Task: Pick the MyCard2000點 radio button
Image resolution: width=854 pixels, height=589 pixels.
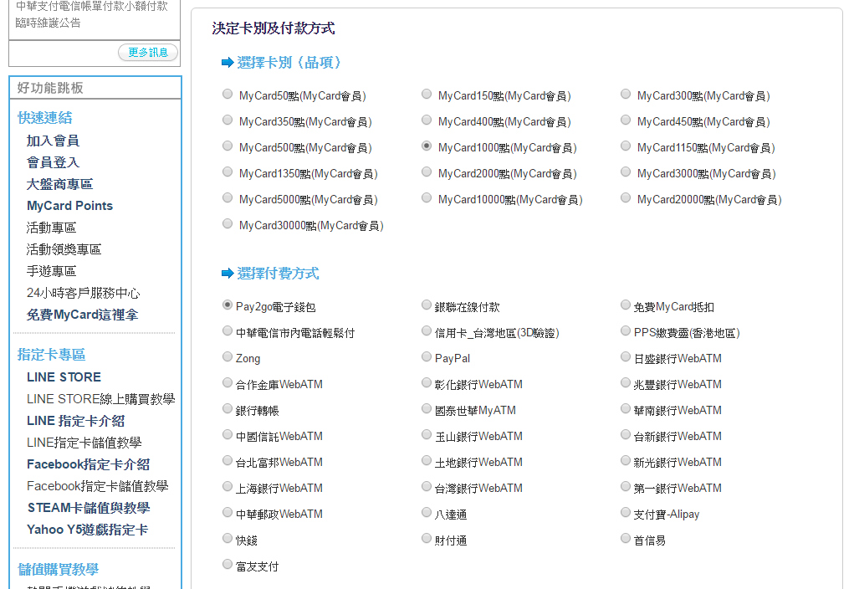Action: (x=427, y=172)
